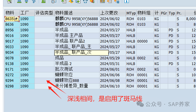The image size is (196, 112).
Task: Click description 批次测试
Action: [64, 69]
